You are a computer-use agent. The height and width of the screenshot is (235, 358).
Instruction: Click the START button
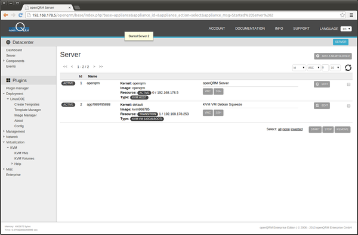tap(315, 129)
